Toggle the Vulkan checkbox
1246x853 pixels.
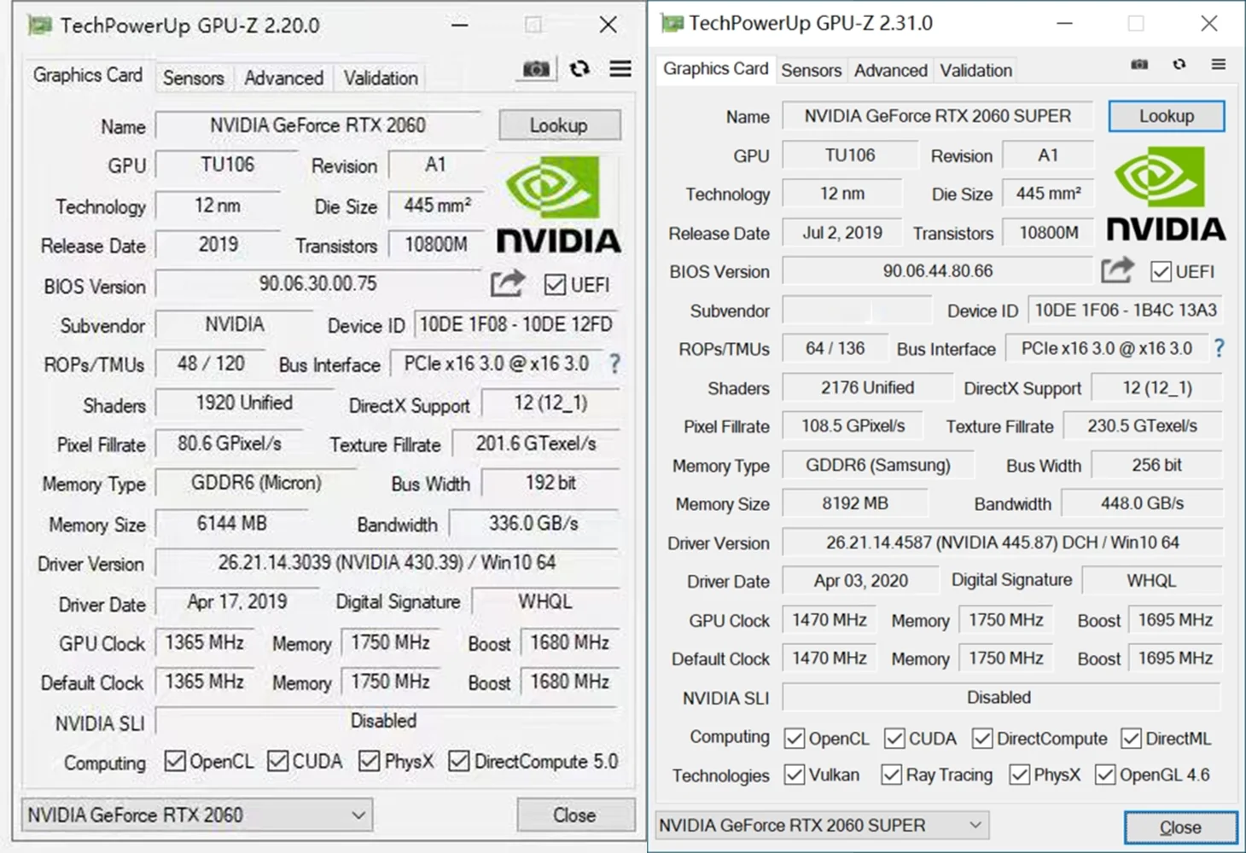[795, 775]
